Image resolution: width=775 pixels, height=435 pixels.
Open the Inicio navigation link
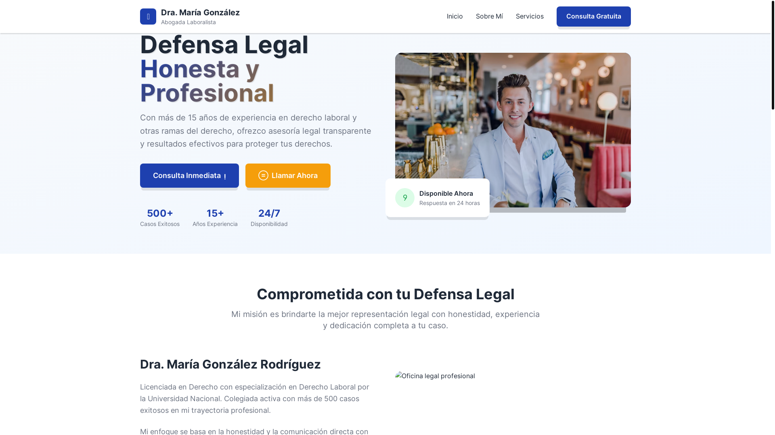pyautogui.click(x=455, y=16)
